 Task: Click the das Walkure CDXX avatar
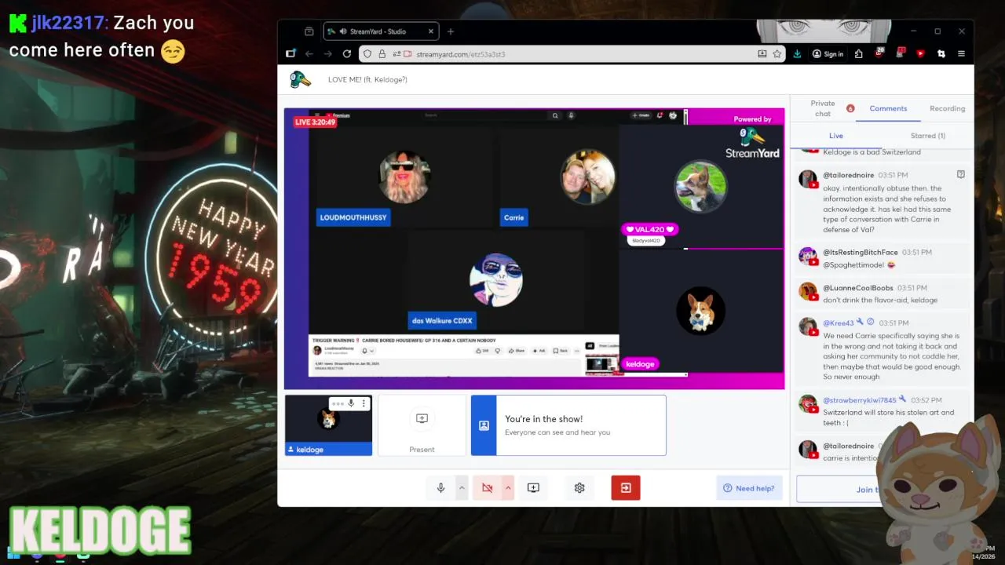point(496,279)
